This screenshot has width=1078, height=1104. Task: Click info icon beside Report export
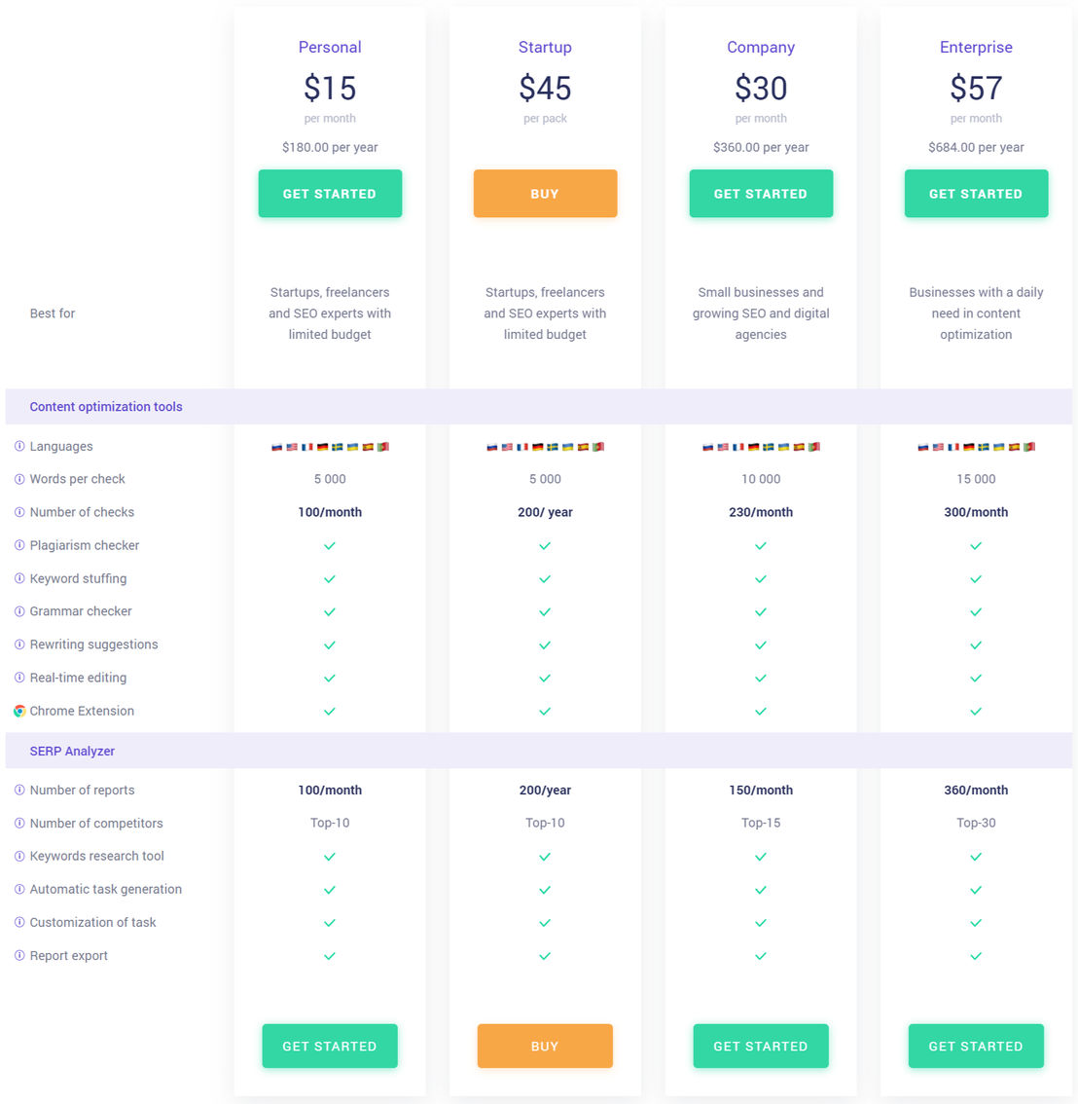click(19, 955)
